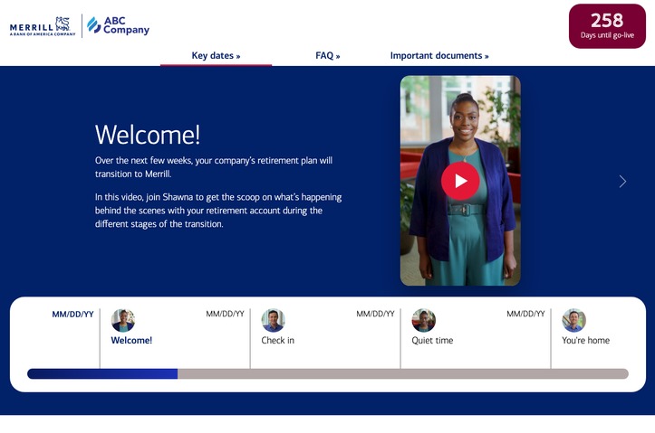Image resolution: width=655 pixels, height=433 pixels.
Task: Open the Key dates tab
Action: pos(216,56)
